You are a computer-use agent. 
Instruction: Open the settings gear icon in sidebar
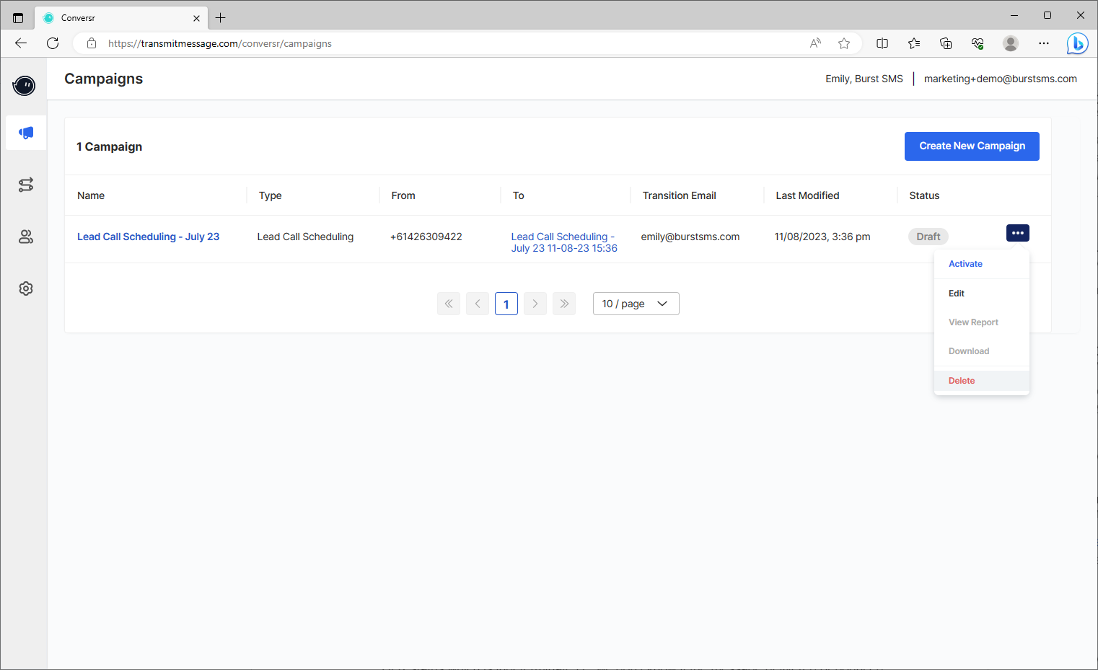tap(26, 288)
